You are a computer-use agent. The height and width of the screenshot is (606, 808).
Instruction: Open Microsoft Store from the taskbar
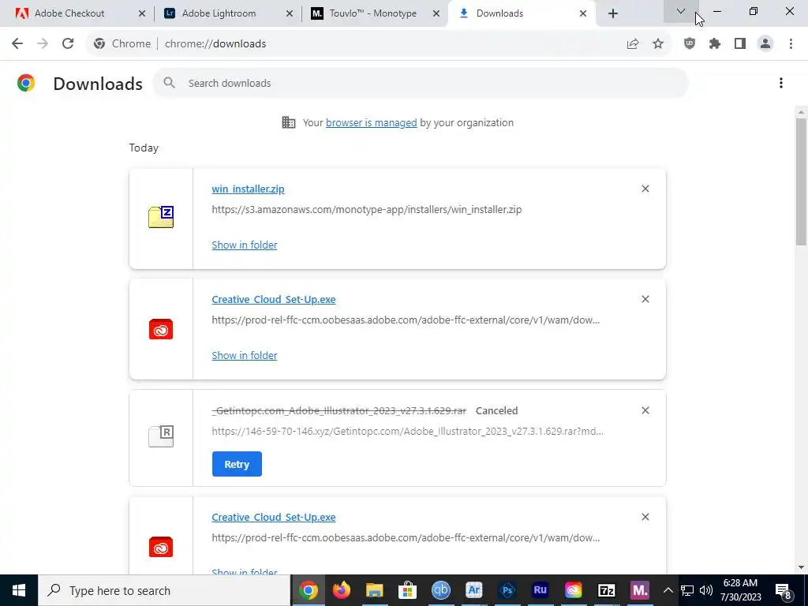tap(407, 590)
